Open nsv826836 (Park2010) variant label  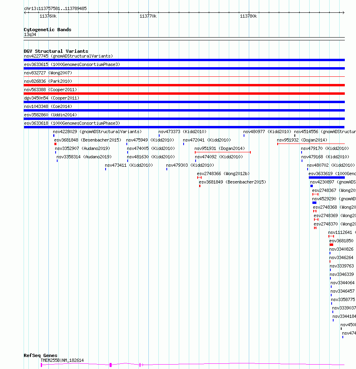pyautogui.click(x=48, y=81)
